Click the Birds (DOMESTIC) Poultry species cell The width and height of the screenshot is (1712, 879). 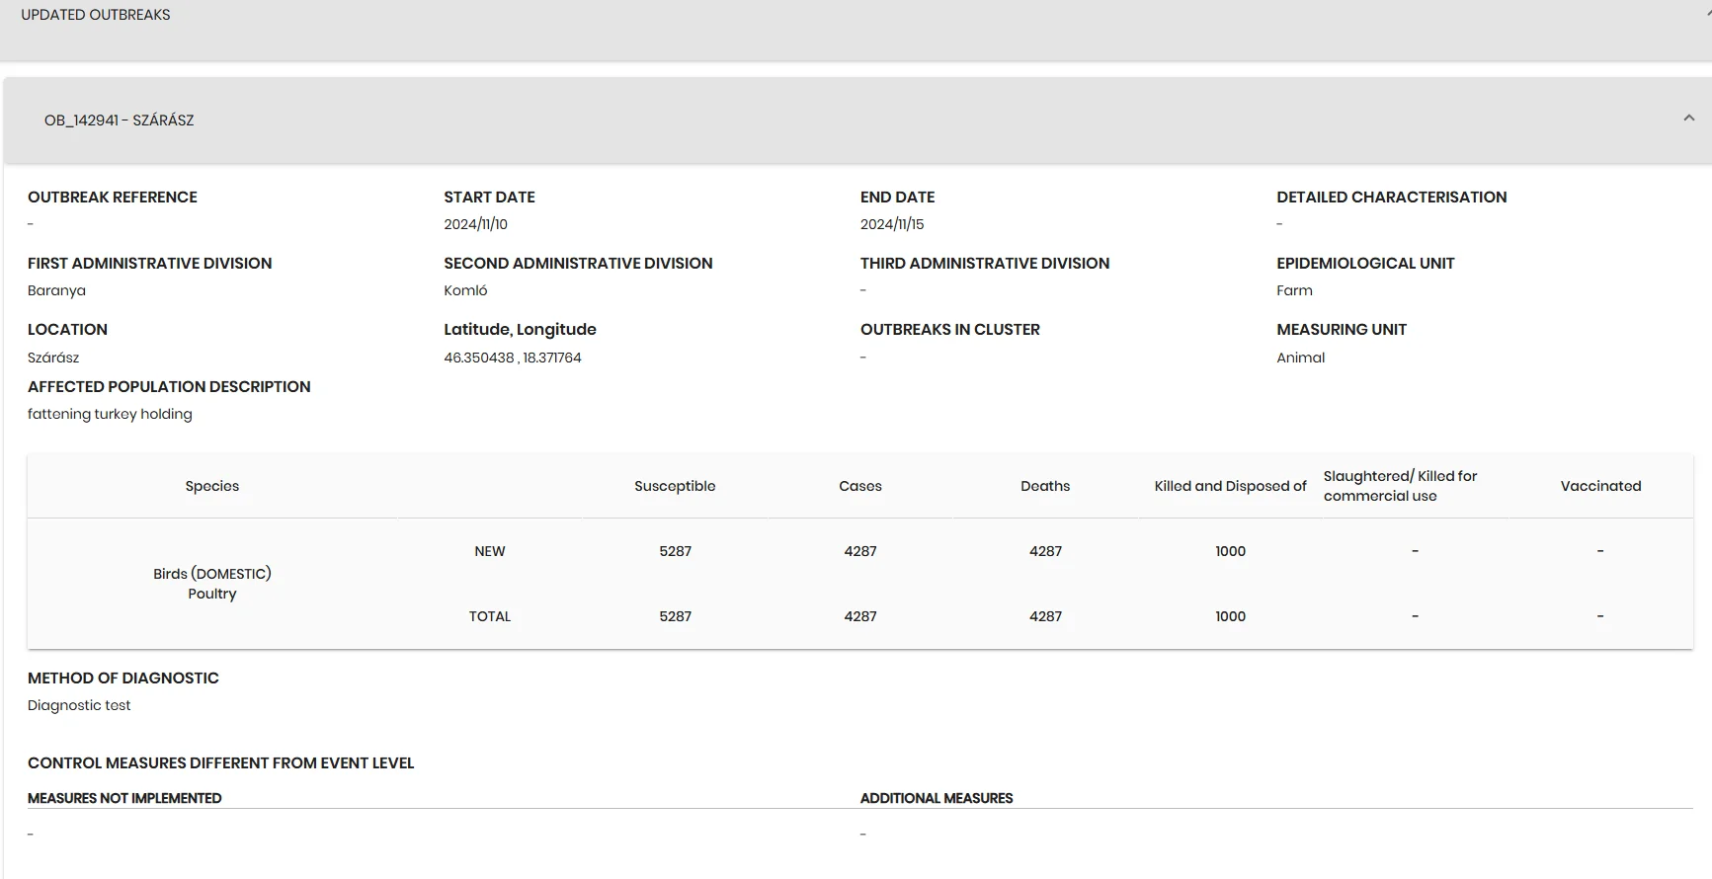pos(212,584)
